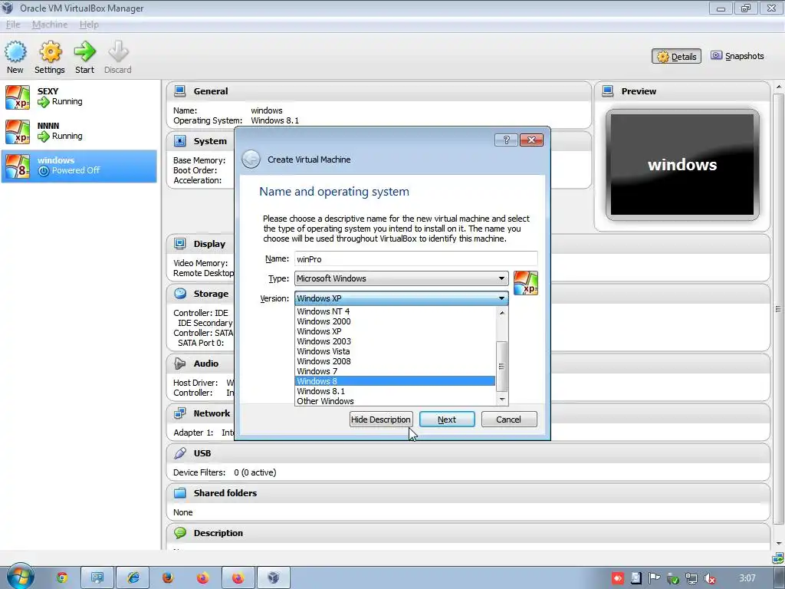Viewport: 785px width, 589px height.
Task: Click the USB section icon
Action: [x=179, y=453]
